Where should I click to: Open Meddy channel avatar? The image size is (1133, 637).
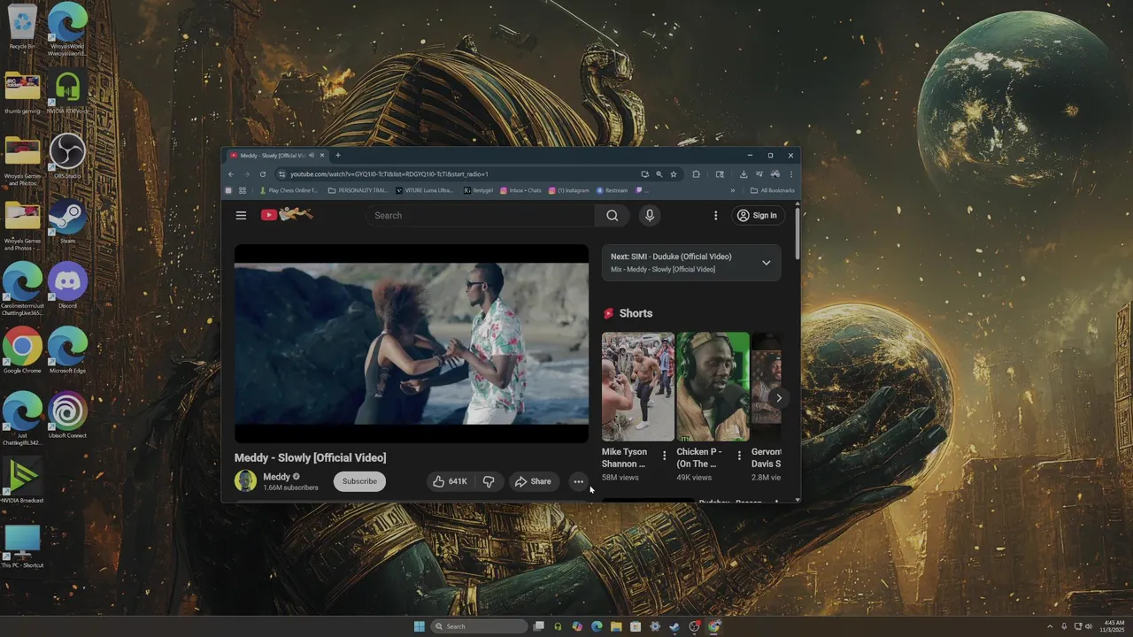point(245,481)
